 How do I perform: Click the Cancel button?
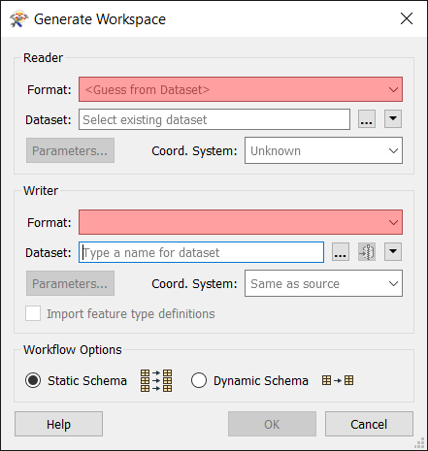(x=369, y=424)
